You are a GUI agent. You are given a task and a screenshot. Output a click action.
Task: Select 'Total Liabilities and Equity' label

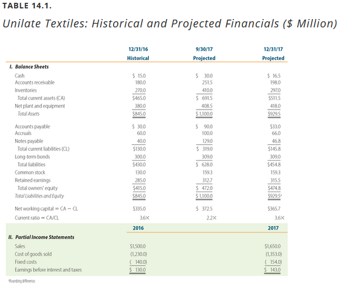click(39, 196)
